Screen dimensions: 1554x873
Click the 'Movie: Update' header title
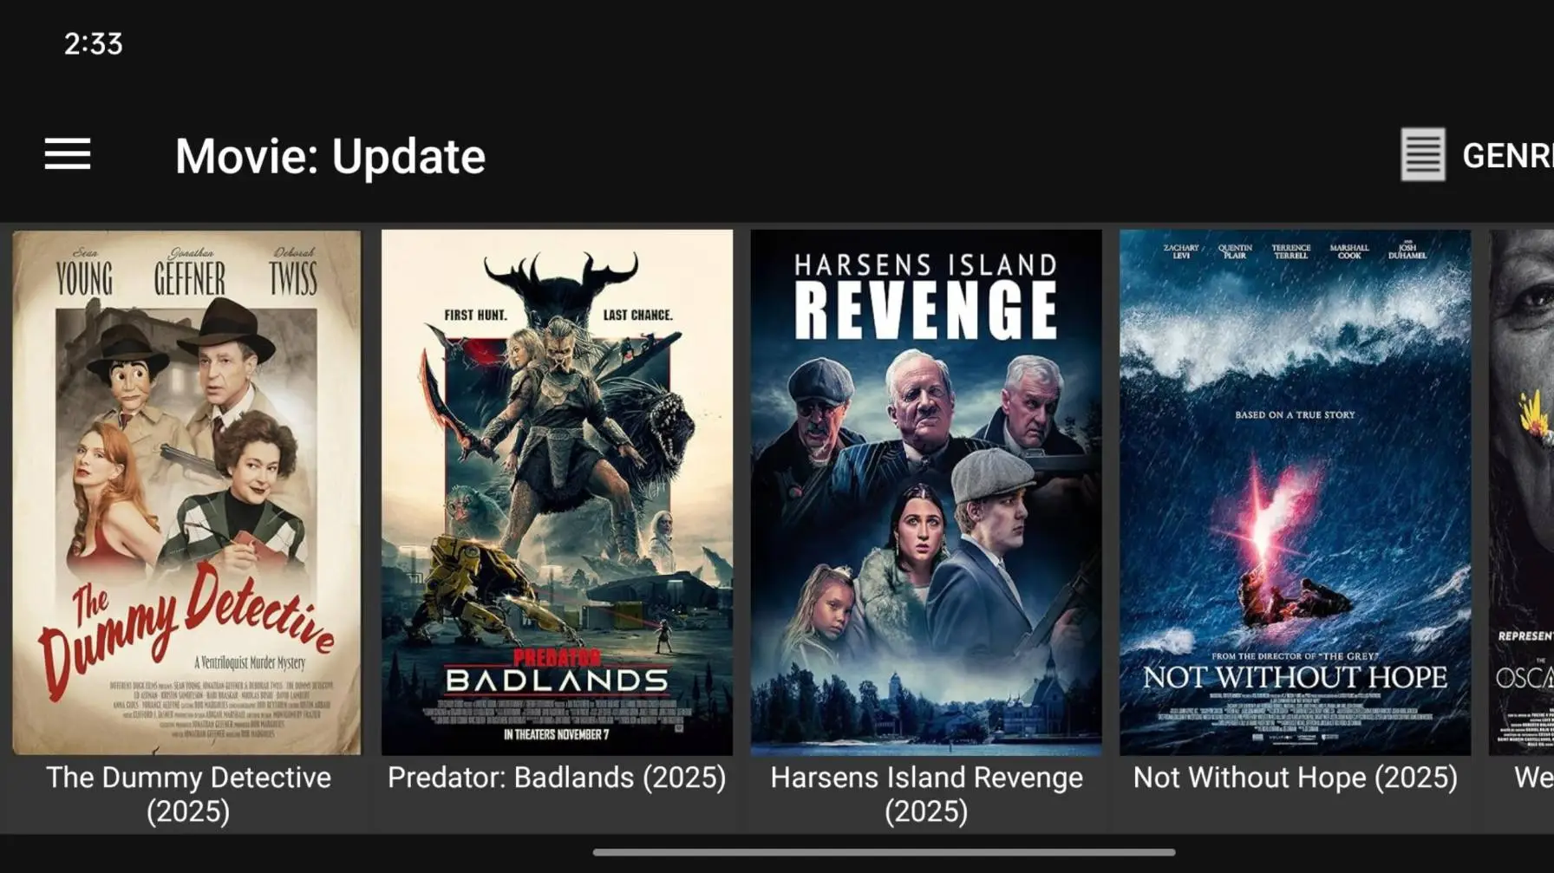[330, 156]
